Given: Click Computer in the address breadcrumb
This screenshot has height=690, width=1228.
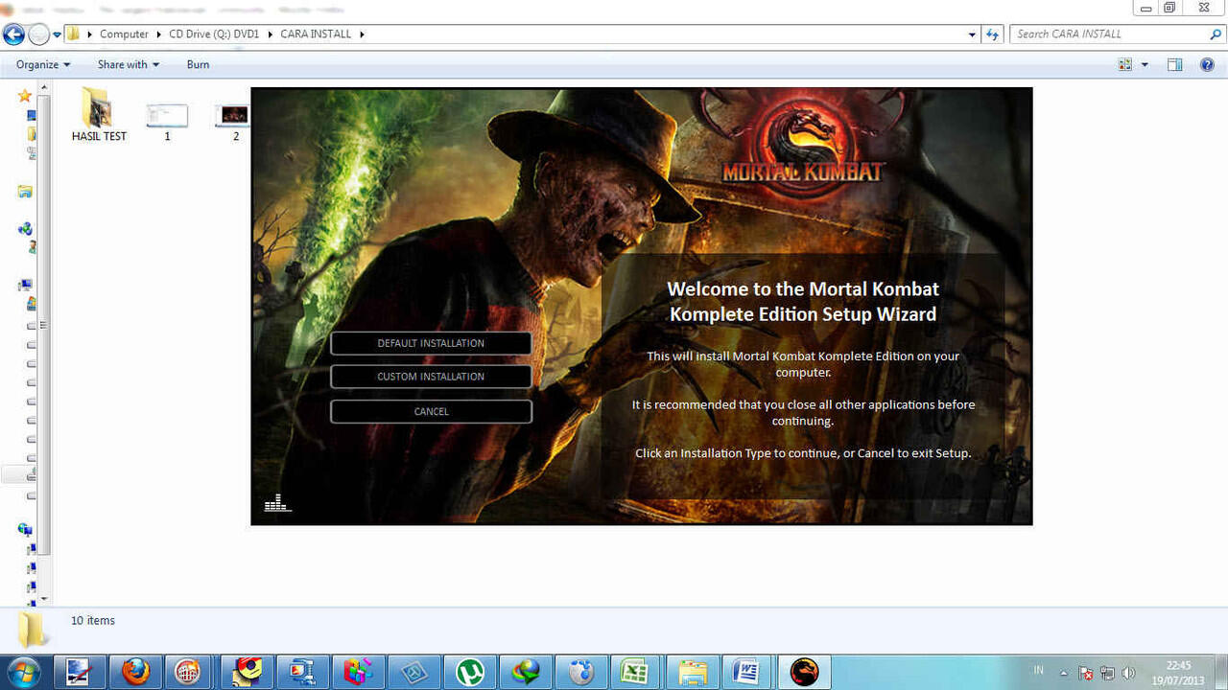Looking at the screenshot, I should tap(124, 34).
